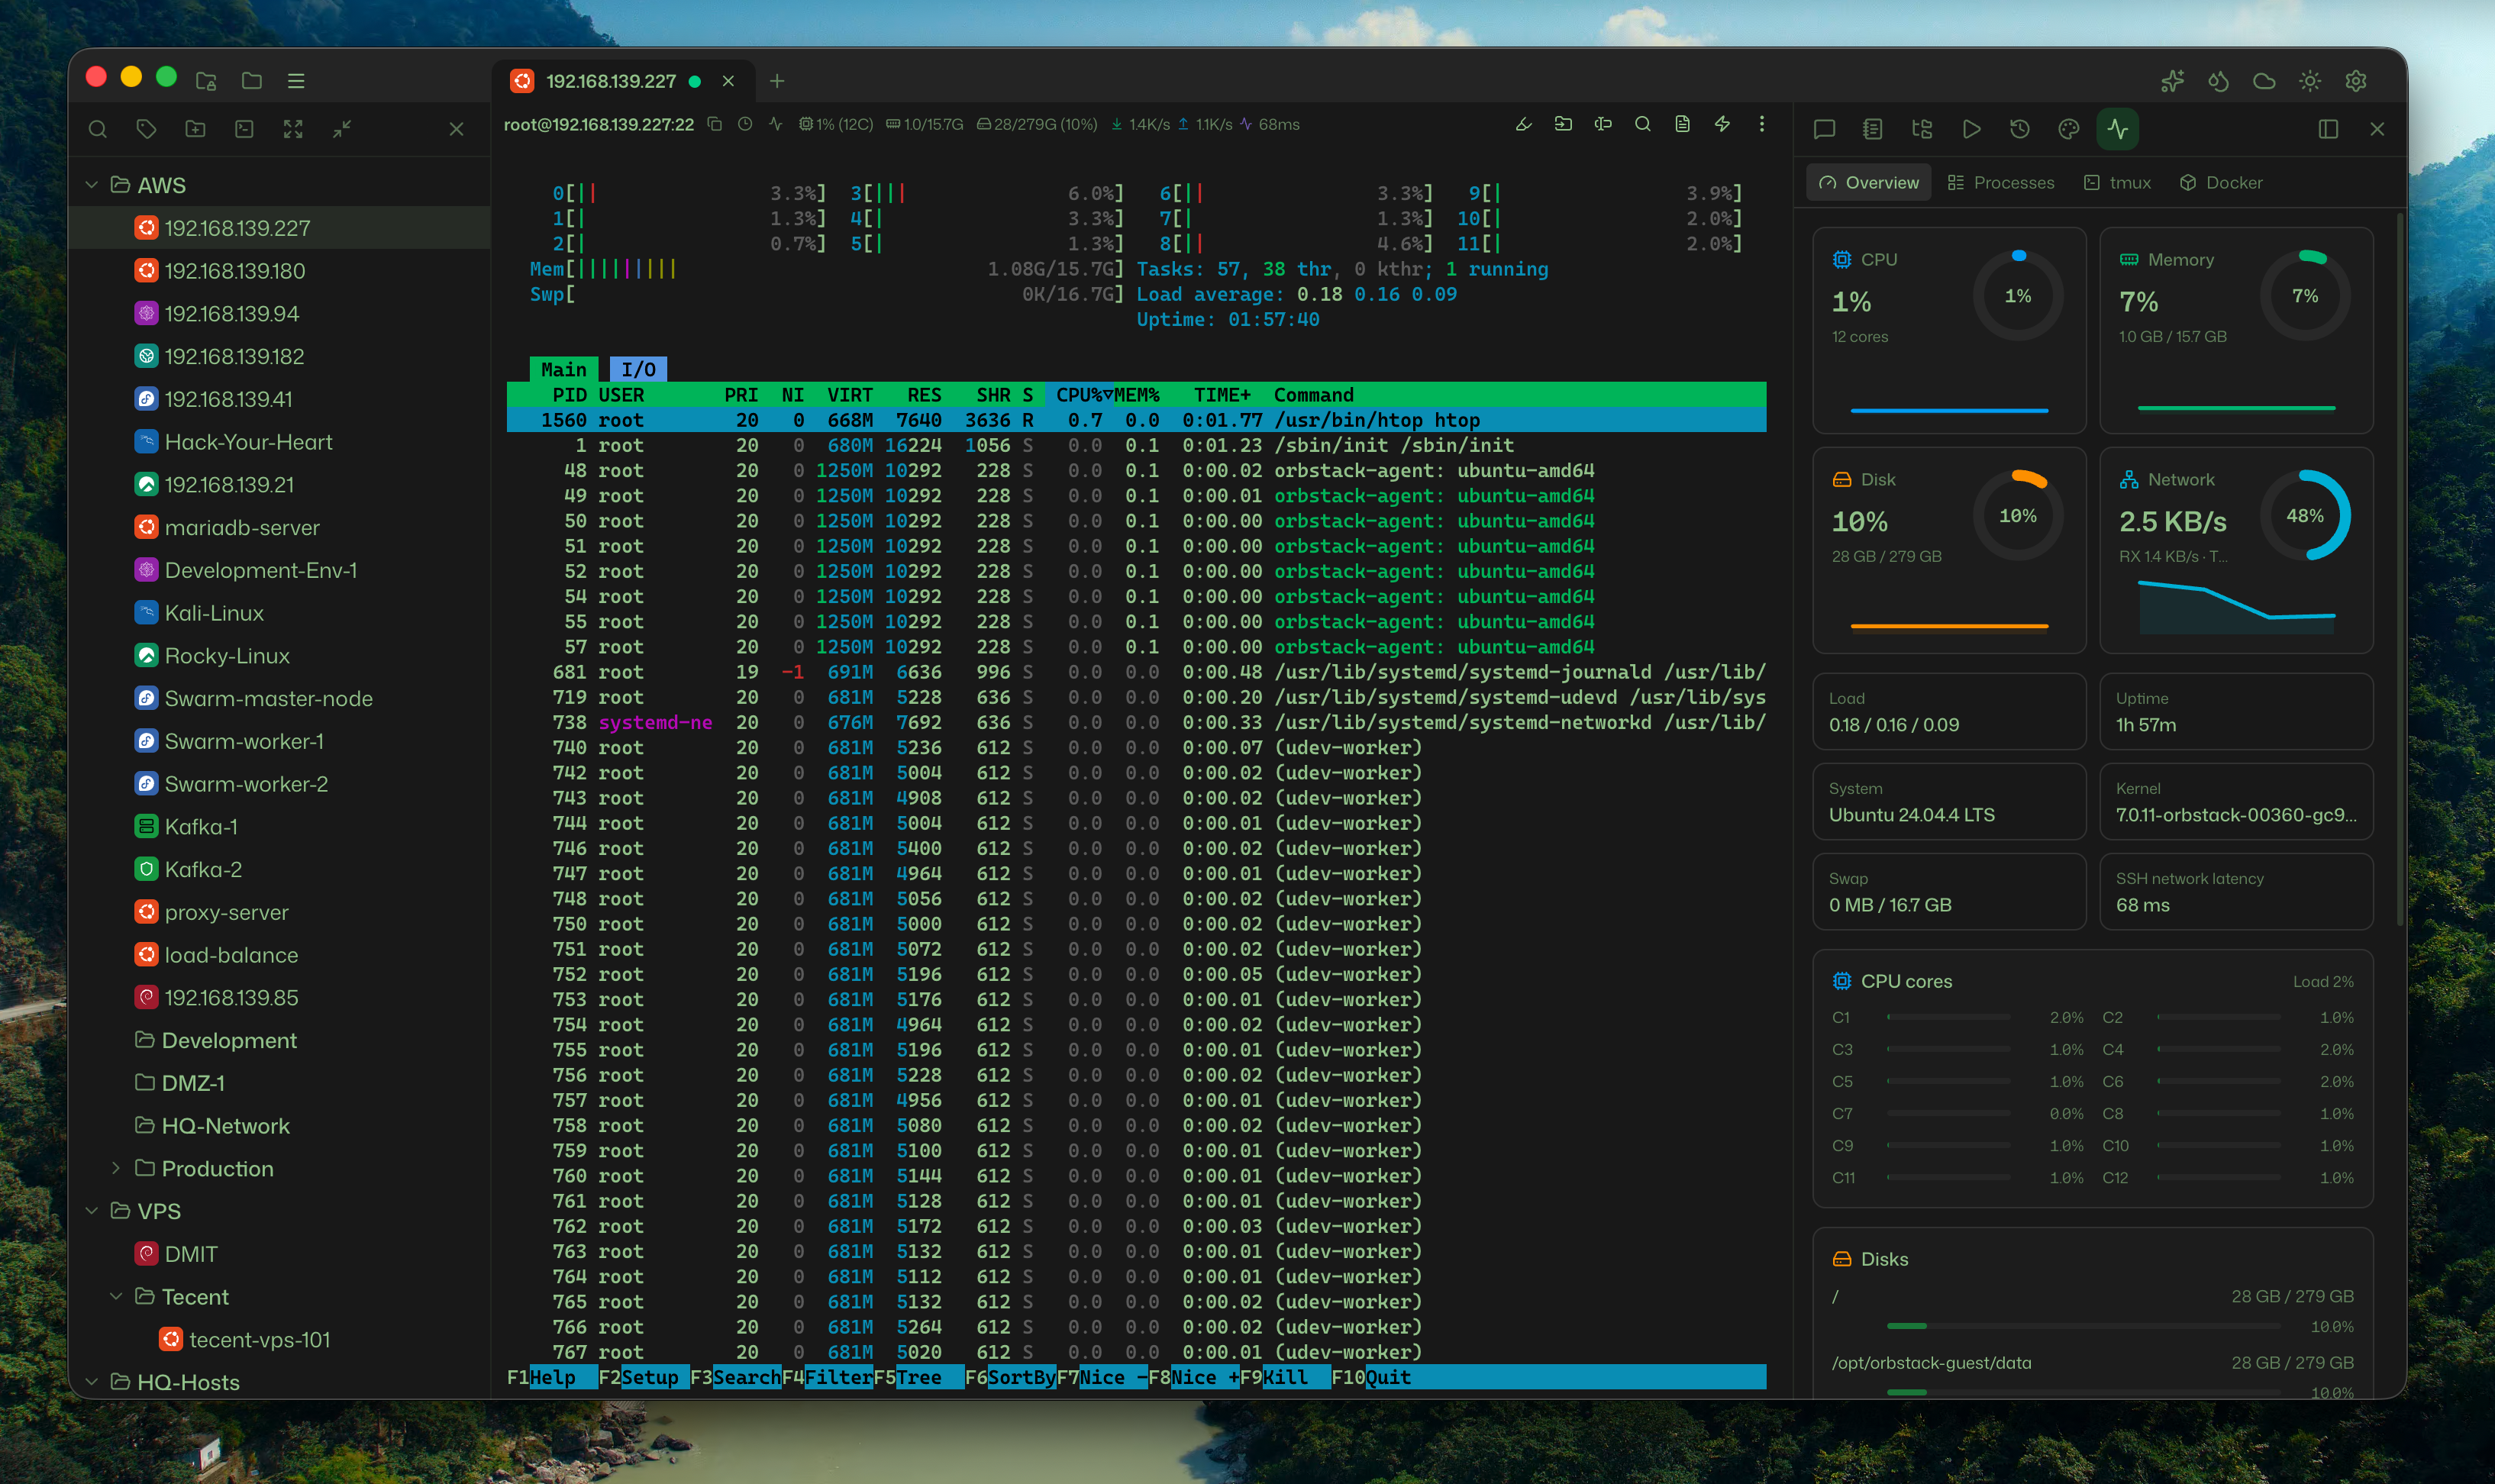Click the tag filter icon in sidebar
2495x1484 pixels.
coord(147,129)
